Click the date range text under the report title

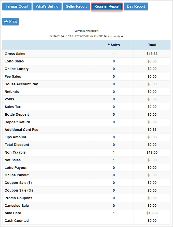(x=86, y=36)
